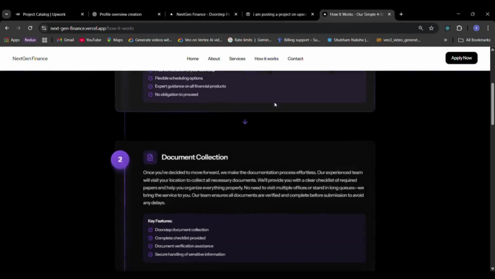Click check icon beside Flexible scheduling options

150,78
